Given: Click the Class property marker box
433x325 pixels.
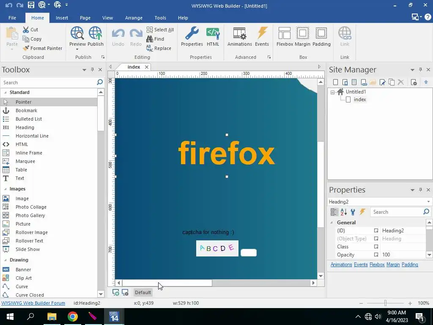Looking at the screenshot, I should pos(376,247).
